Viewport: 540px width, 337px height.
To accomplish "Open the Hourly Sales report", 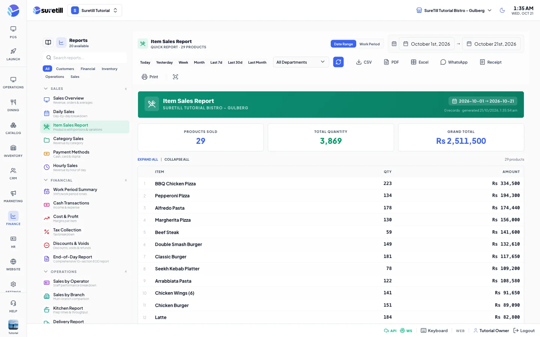I will click(x=85, y=167).
